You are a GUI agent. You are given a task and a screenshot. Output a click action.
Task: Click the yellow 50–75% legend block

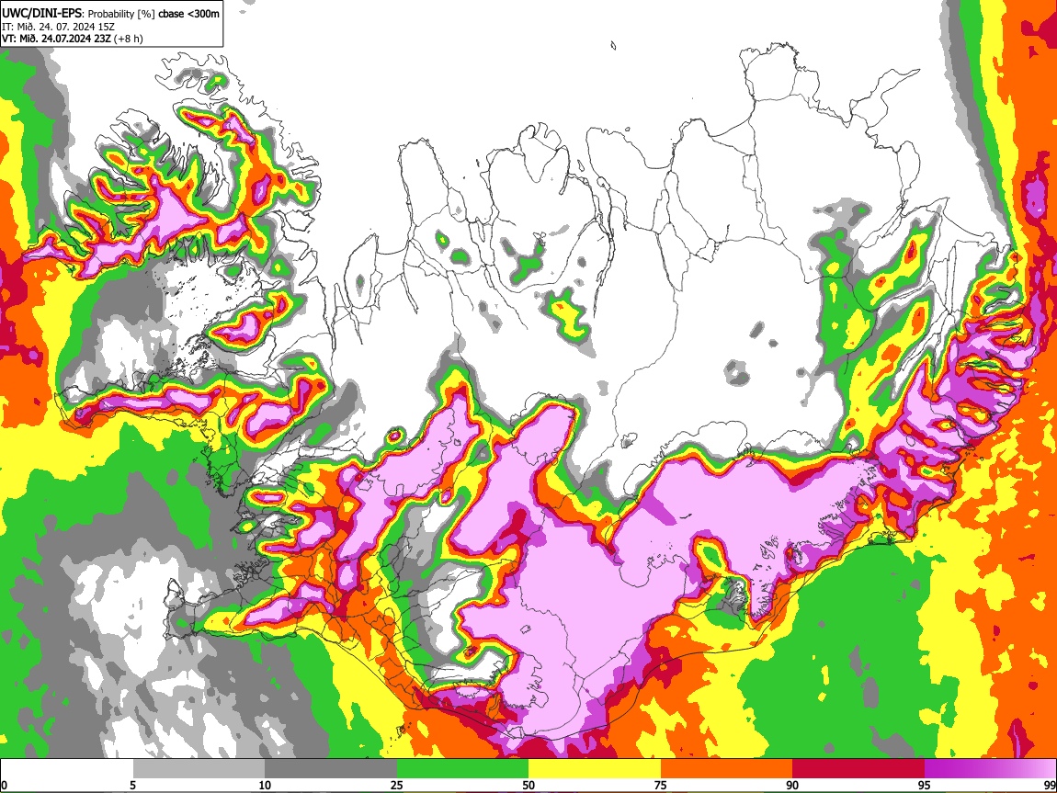point(595,769)
